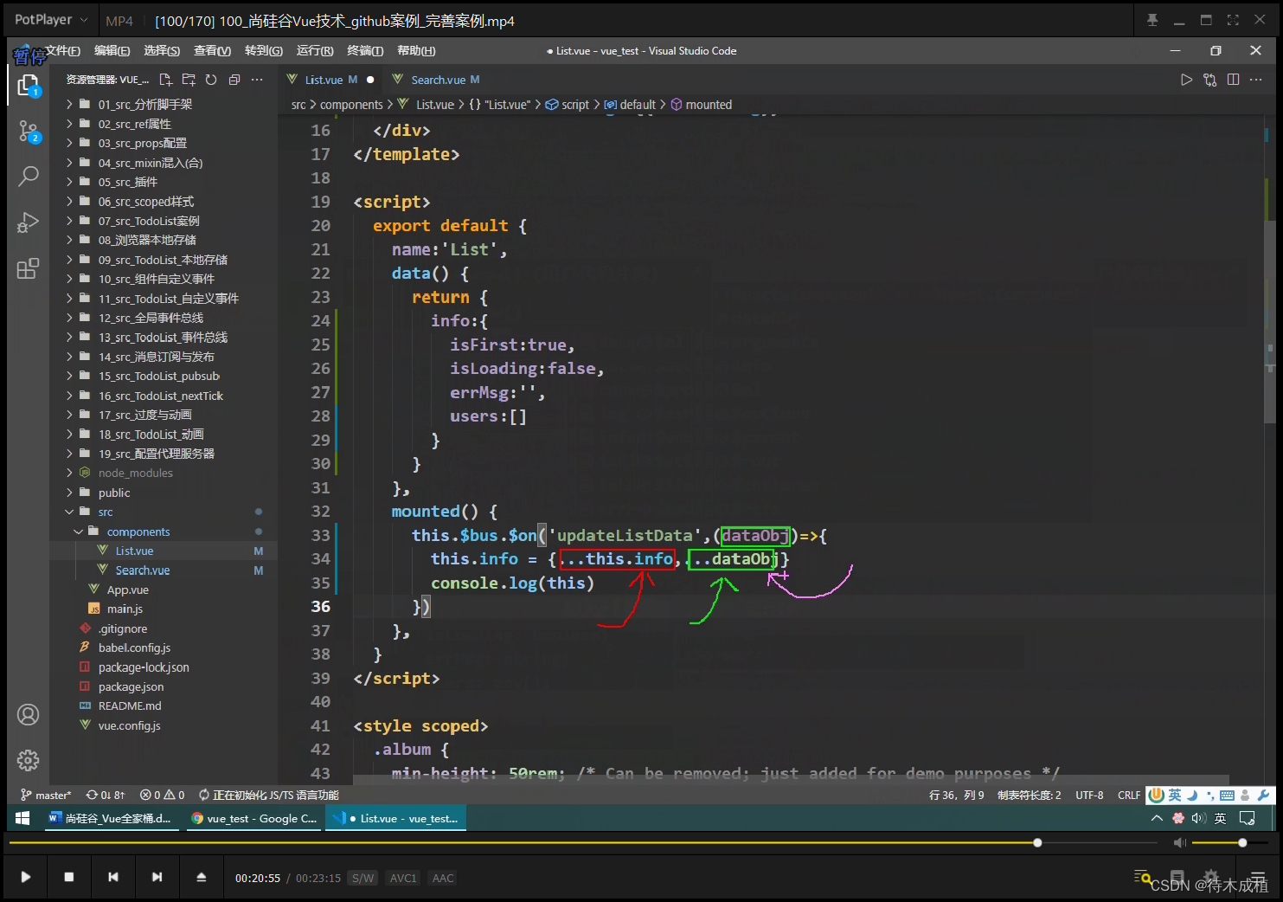Viewport: 1283px width, 902px height.
Task: Click the Refresh Explorer icon
Action: 211,80
